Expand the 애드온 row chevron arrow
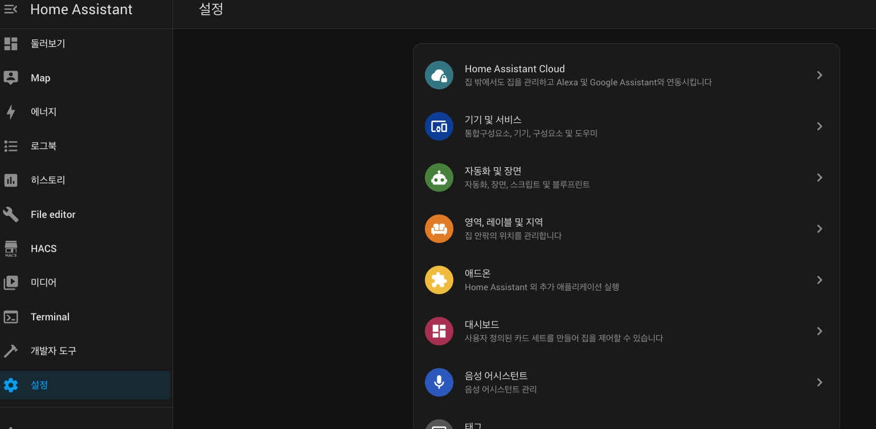 point(820,280)
